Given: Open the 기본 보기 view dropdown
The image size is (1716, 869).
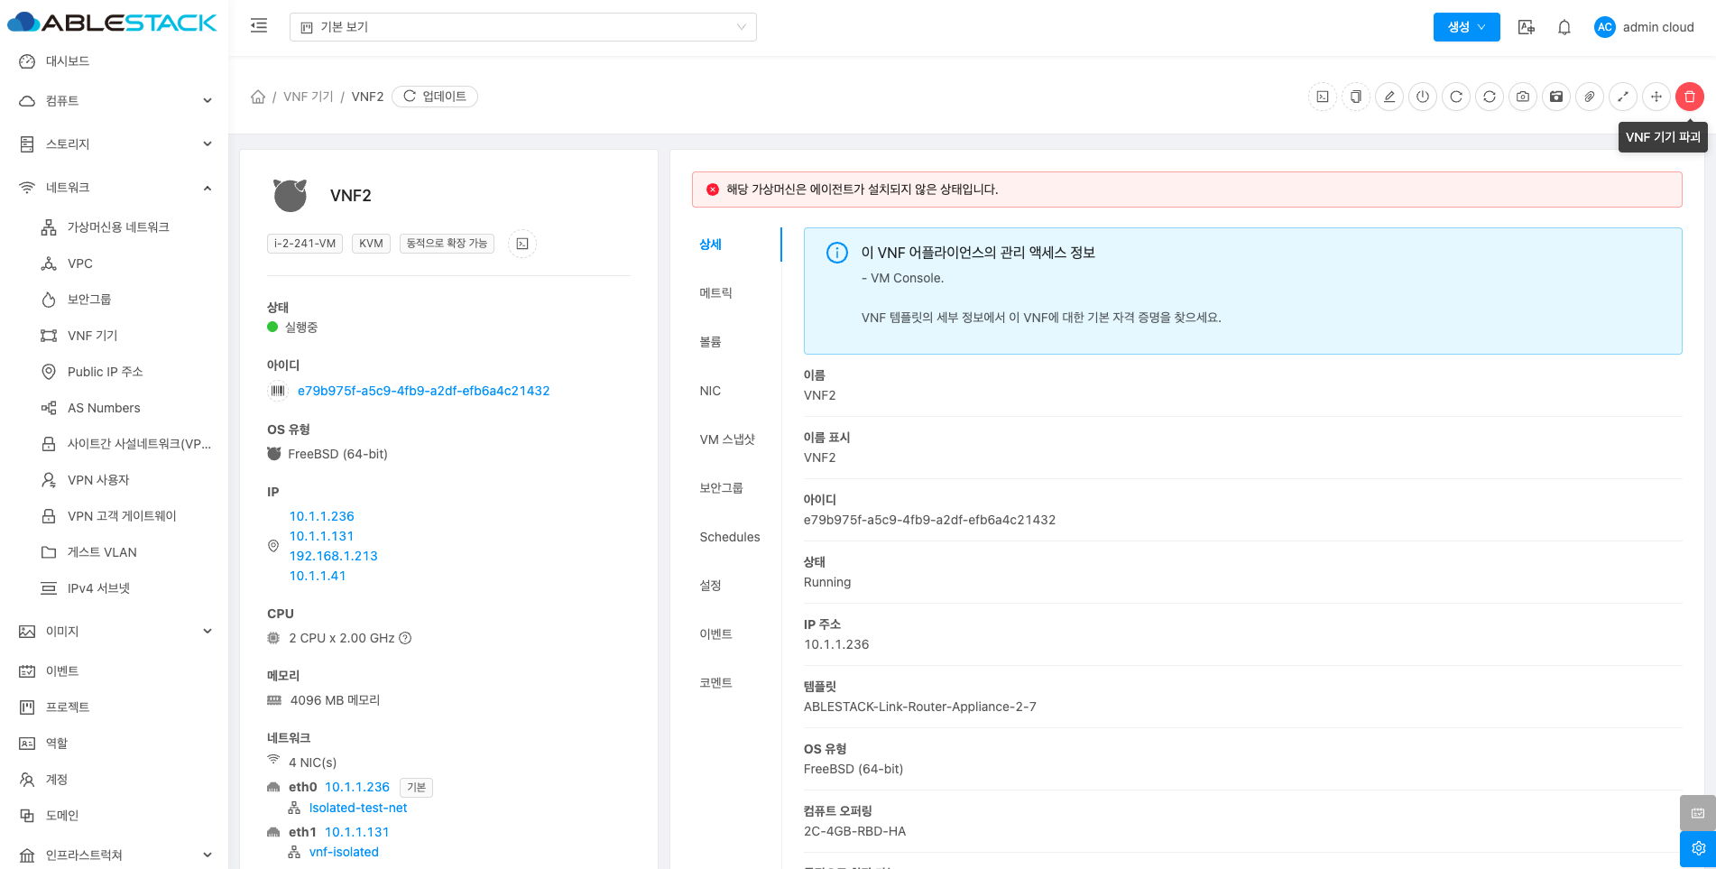Looking at the screenshot, I should [x=523, y=27].
